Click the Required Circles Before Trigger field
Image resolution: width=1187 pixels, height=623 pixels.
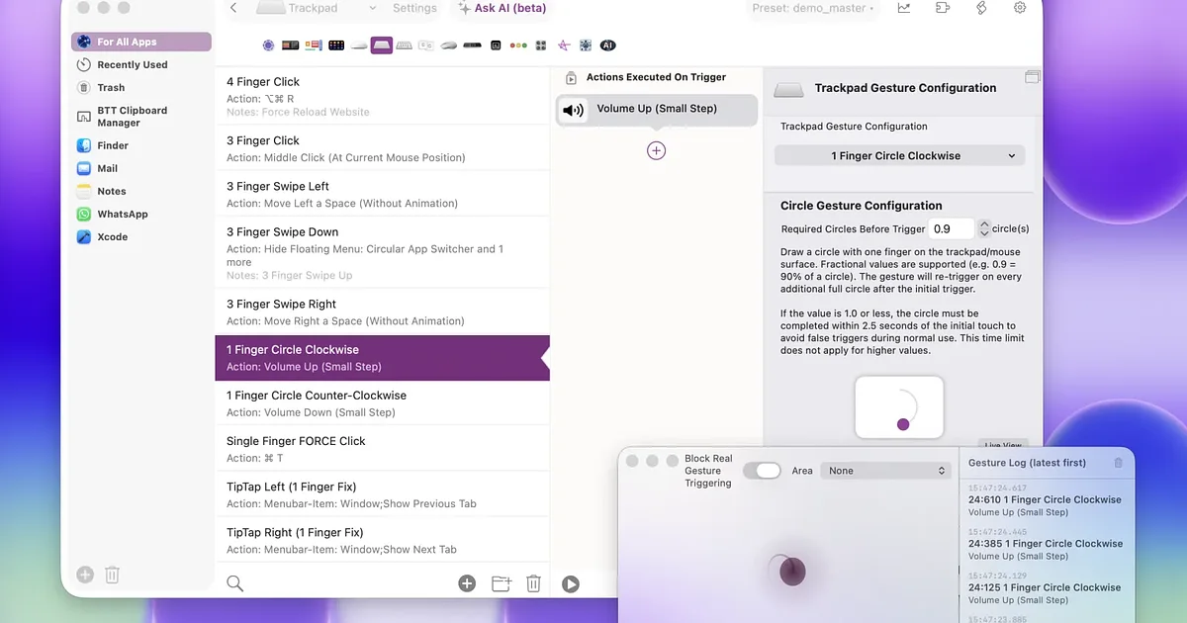[x=952, y=228]
